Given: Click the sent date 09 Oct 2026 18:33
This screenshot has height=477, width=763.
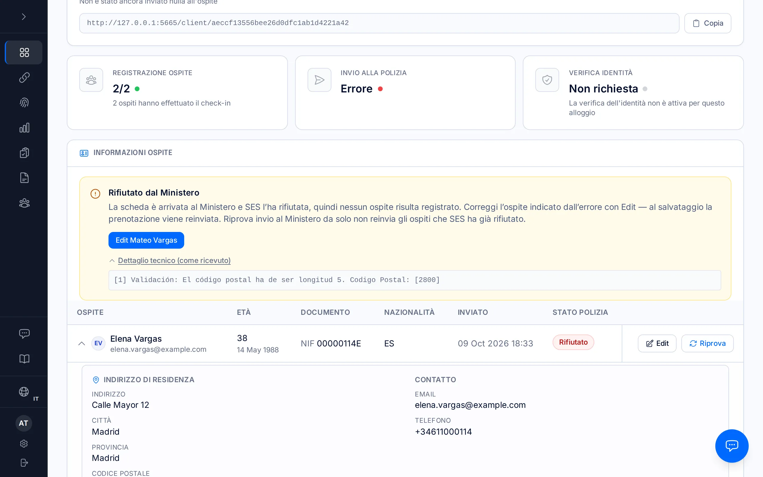Looking at the screenshot, I should tap(495, 343).
